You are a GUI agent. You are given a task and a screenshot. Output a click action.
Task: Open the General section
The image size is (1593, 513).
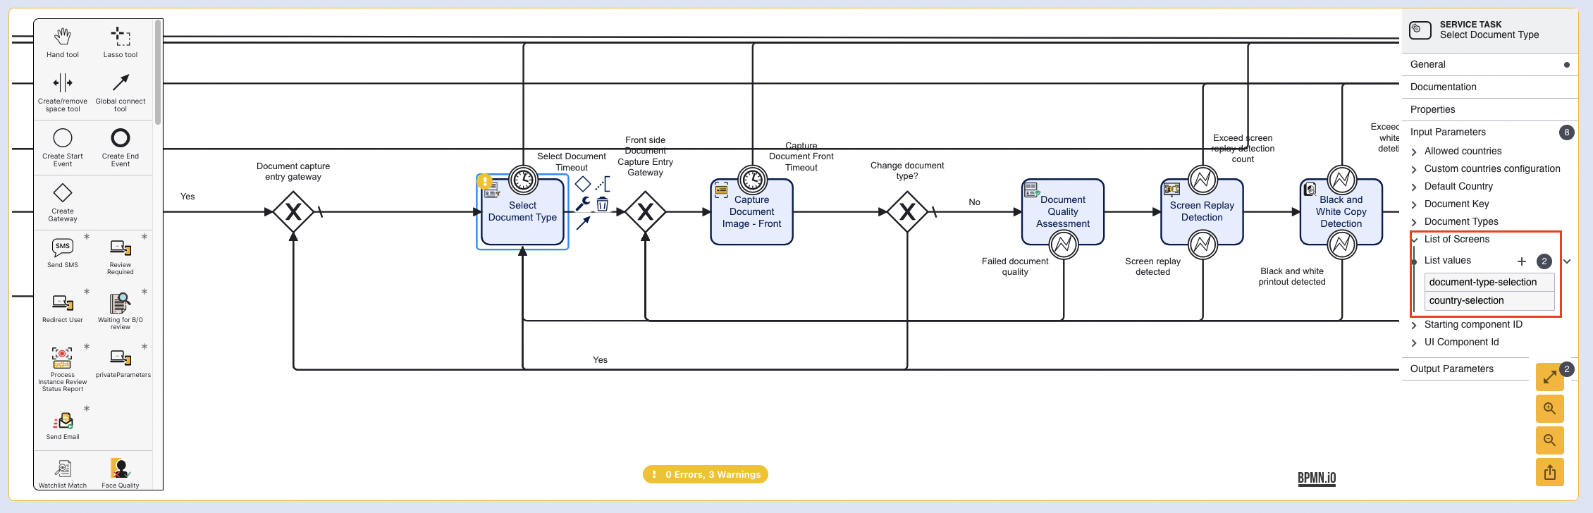click(x=1428, y=64)
